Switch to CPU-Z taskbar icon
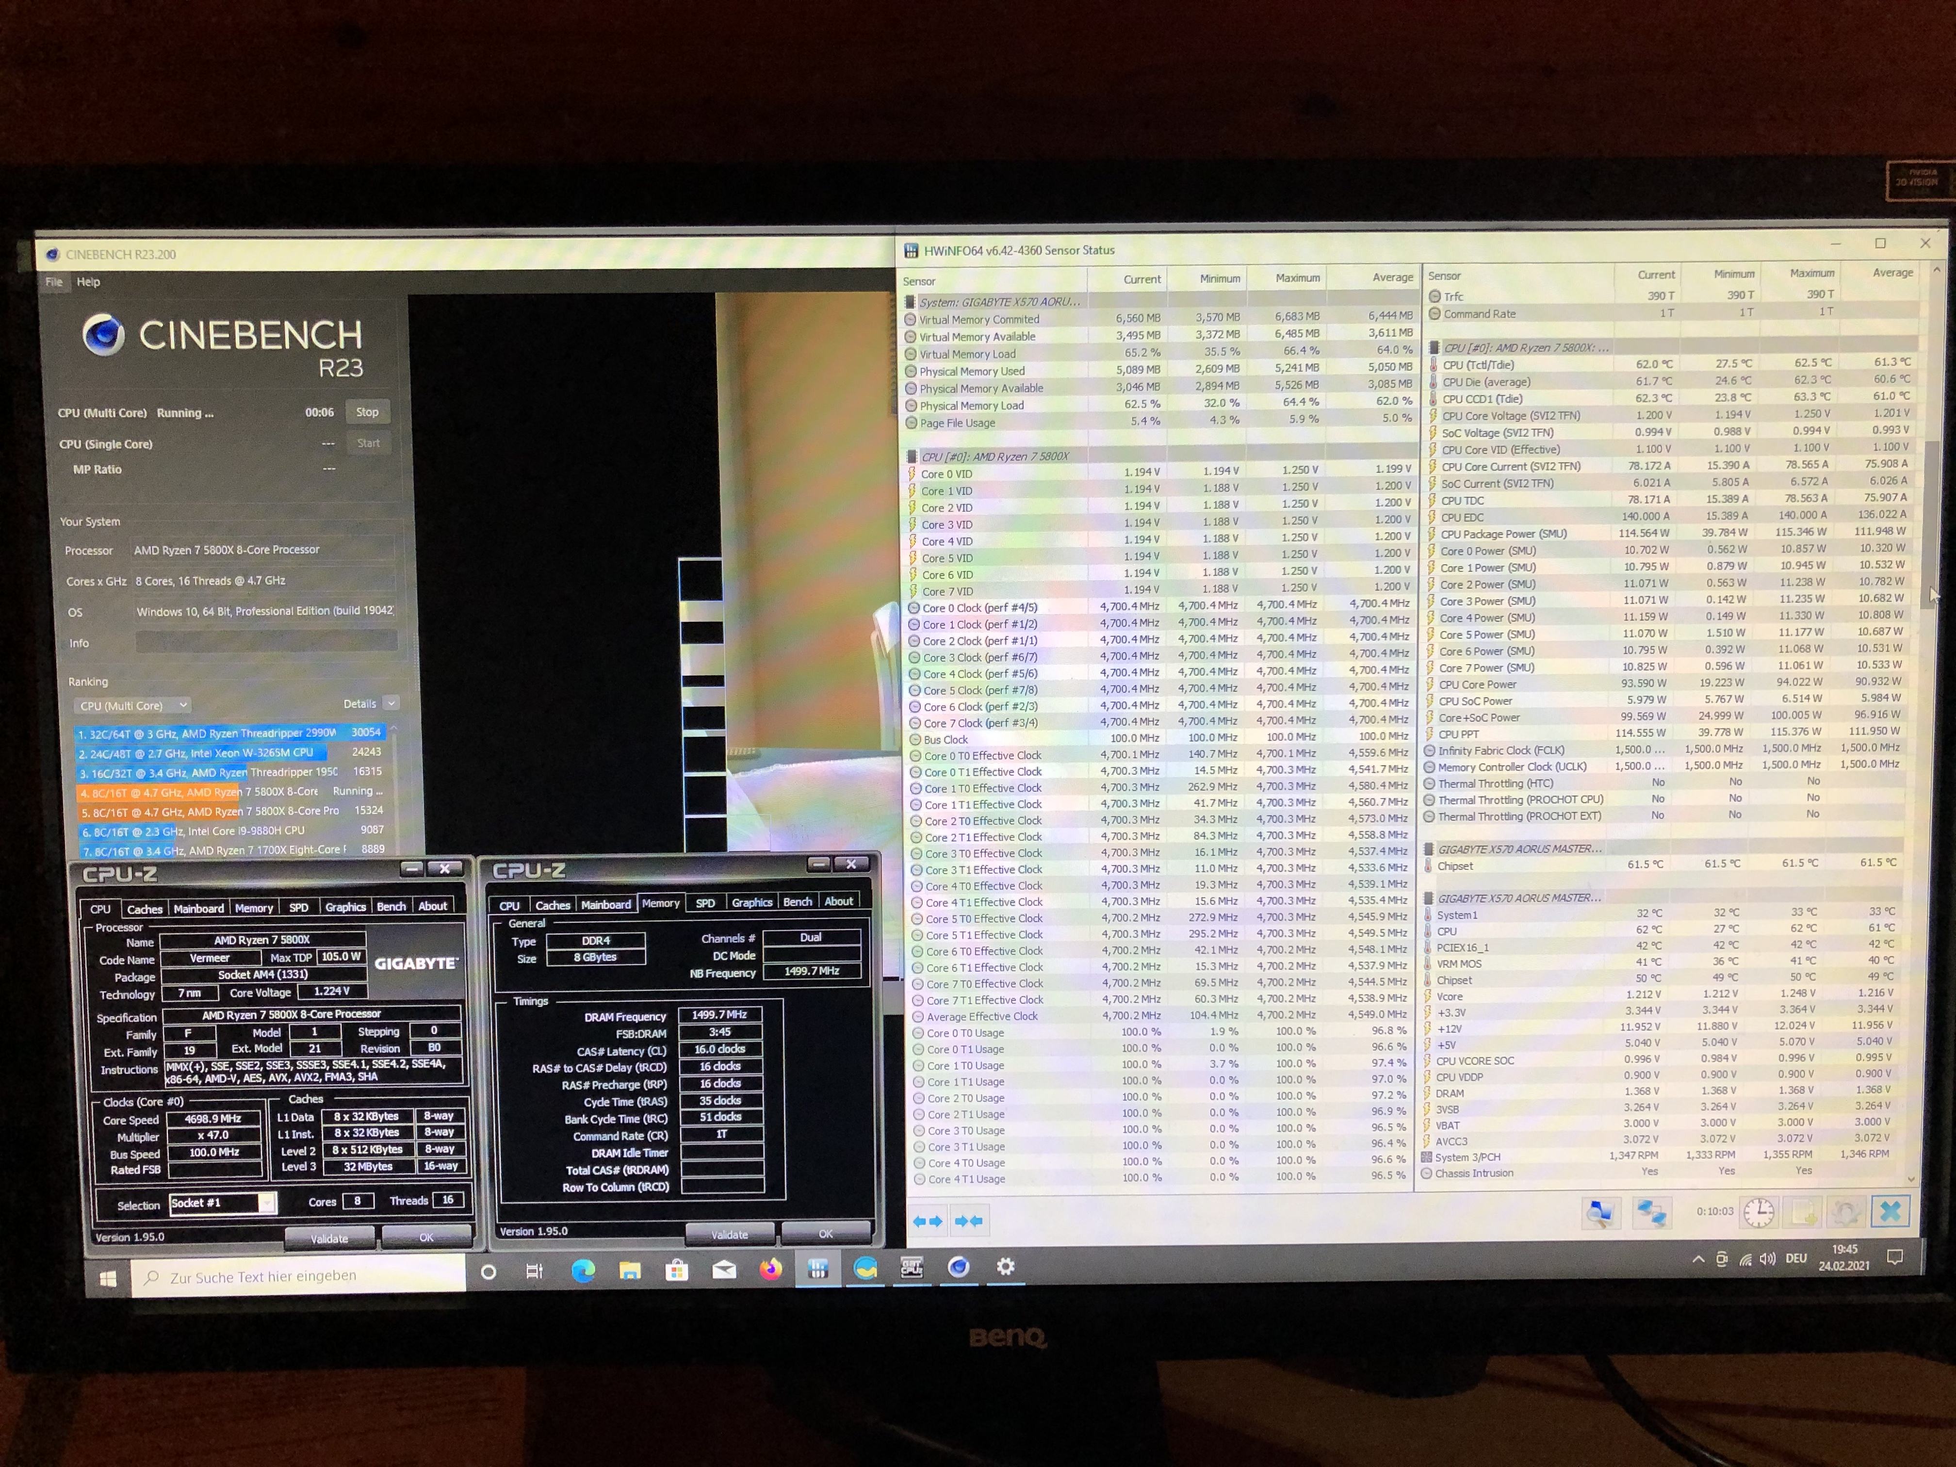The width and height of the screenshot is (1956, 1467). pyautogui.click(x=912, y=1268)
